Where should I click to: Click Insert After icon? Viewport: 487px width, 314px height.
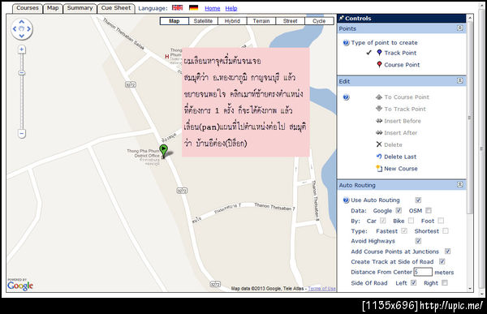click(x=379, y=132)
